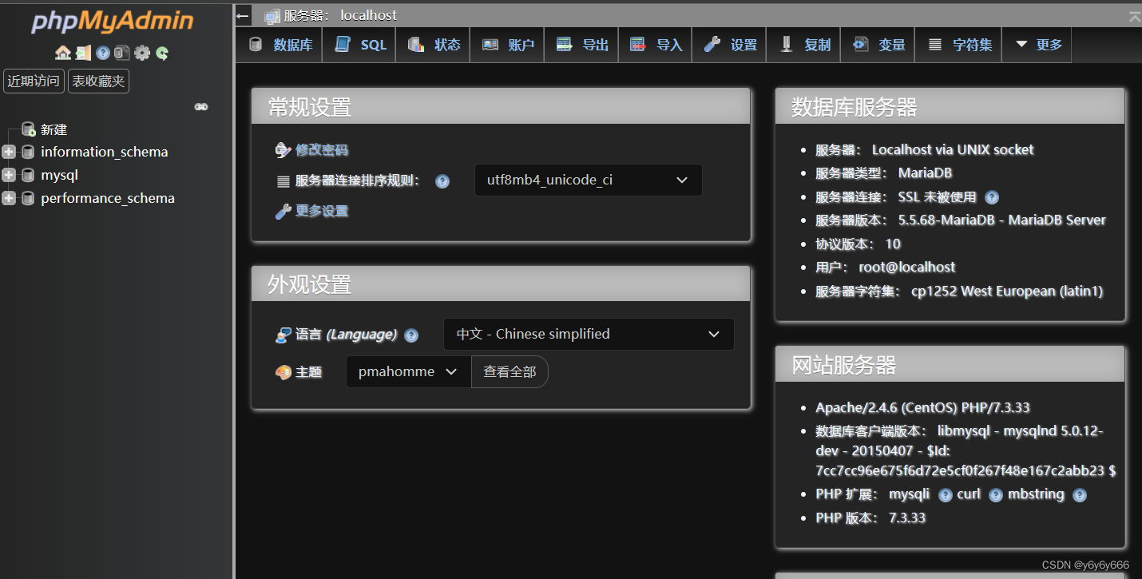1142x579 pixels.
Task: Click performance_schema database cylinder icon
Action: pyautogui.click(x=29, y=198)
